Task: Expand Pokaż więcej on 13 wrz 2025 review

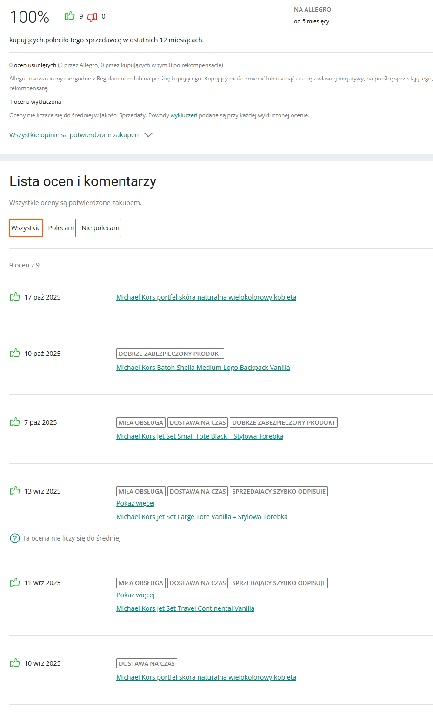Action: (135, 503)
